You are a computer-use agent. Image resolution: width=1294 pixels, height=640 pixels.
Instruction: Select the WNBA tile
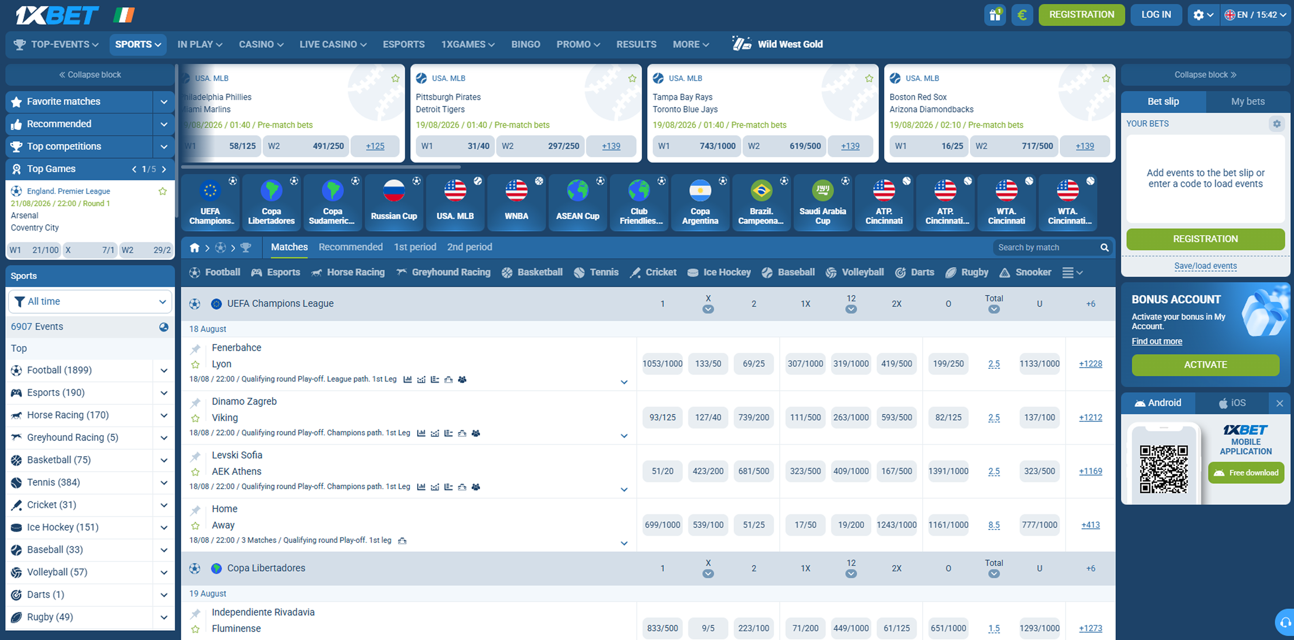(x=516, y=202)
